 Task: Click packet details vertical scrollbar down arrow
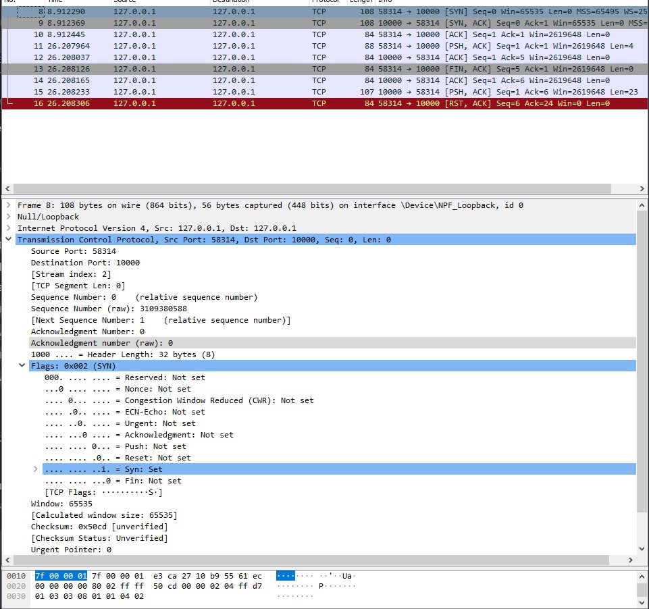642,549
